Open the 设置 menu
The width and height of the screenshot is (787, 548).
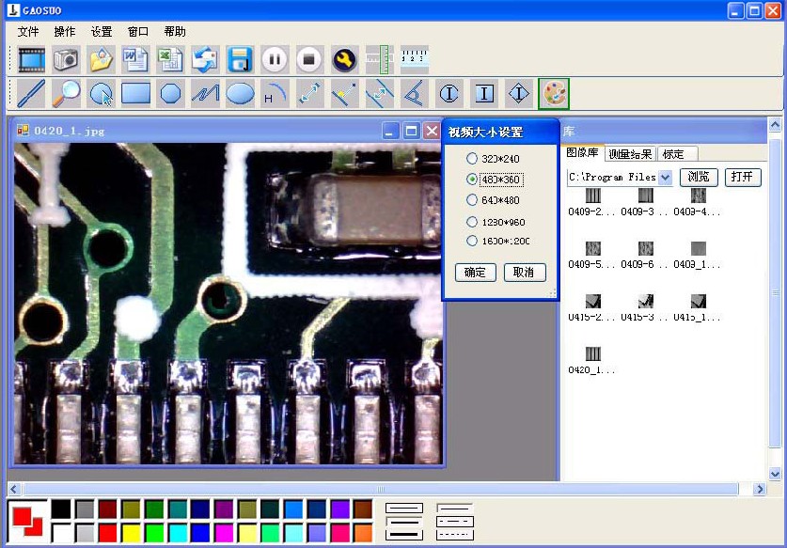point(101,32)
